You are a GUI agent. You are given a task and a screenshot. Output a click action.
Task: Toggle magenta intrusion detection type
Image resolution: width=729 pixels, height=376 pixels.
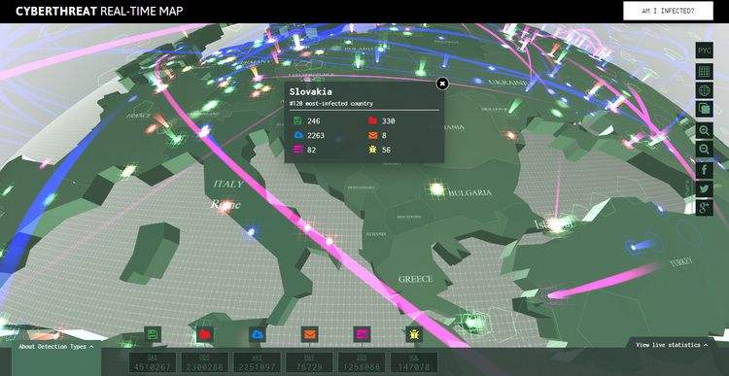pos(362,334)
